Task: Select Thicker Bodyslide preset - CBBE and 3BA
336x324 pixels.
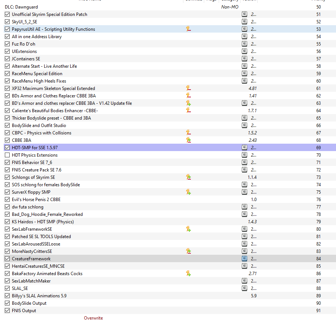Action: point(52,118)
